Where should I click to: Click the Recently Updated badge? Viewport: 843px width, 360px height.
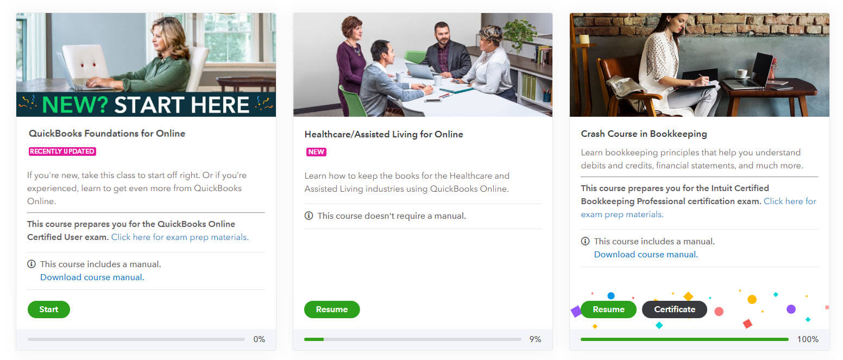(x=62, y=151)
